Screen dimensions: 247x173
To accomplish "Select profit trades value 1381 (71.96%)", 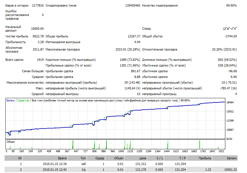I will pos(130,65).
